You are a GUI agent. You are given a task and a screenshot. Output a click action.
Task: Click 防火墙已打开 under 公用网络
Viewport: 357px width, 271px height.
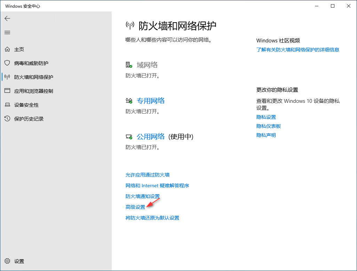coord(143,147)
